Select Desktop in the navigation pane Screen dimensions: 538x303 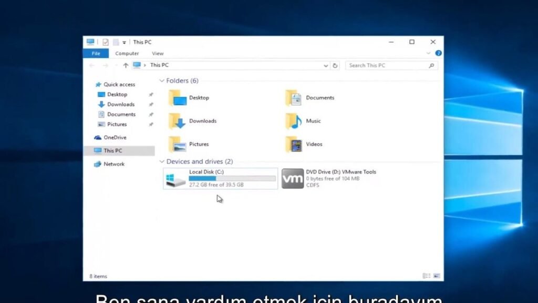pyautogui.click(x=117, y=94)
